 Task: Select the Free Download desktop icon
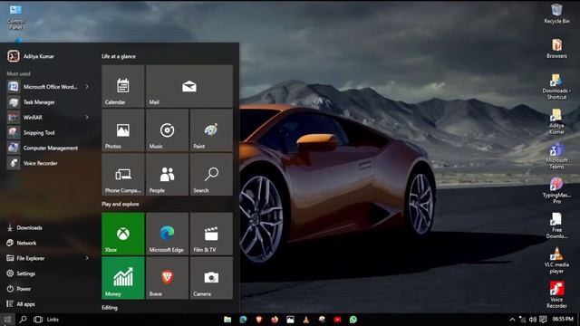coord(556,225)
